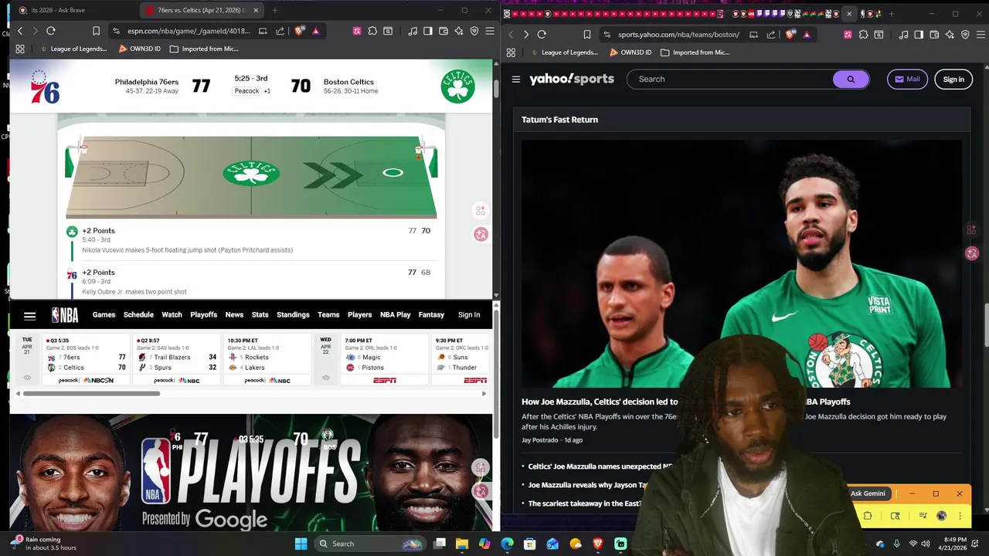This screenshot has width=989, height=556.
Task: Click the NBA logo on NBA.com
Action: tap(65, 315)
